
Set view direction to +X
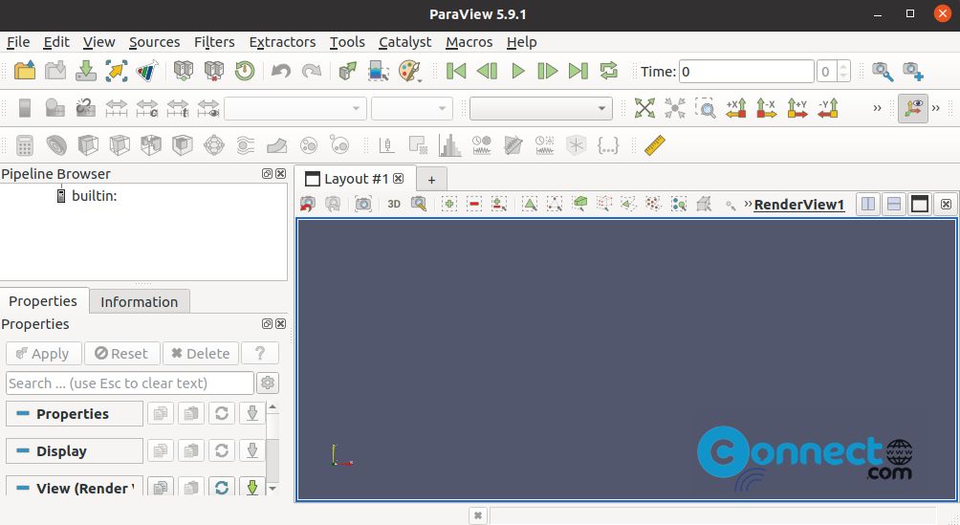[736, 108]
